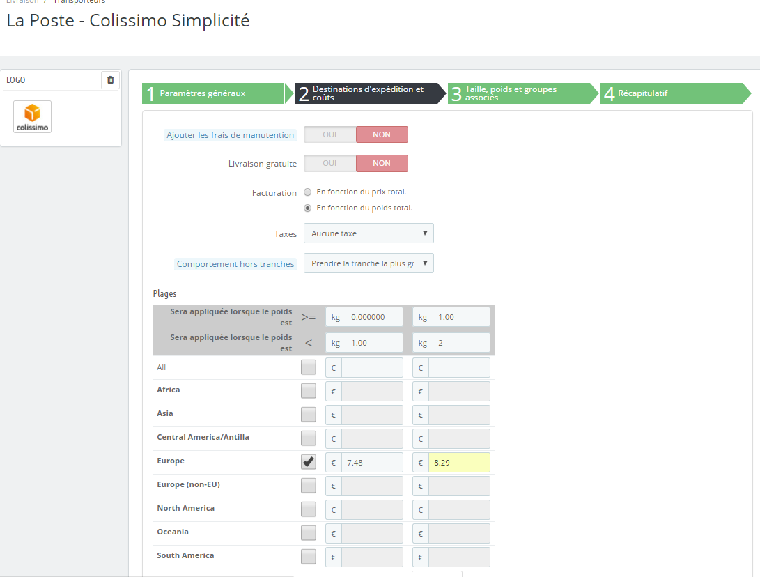The height and width of the screenshot is (577, 760).
Task: Check the Africa zone checkbox
Action: [309, 391]
